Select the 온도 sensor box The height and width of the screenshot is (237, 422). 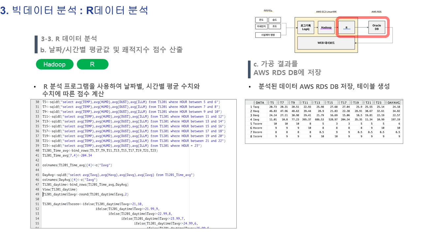tap(261, 20)
